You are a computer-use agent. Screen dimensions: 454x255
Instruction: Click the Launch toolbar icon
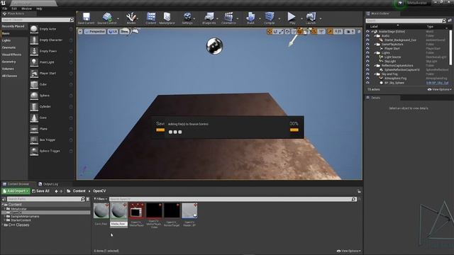pos(311,18)
